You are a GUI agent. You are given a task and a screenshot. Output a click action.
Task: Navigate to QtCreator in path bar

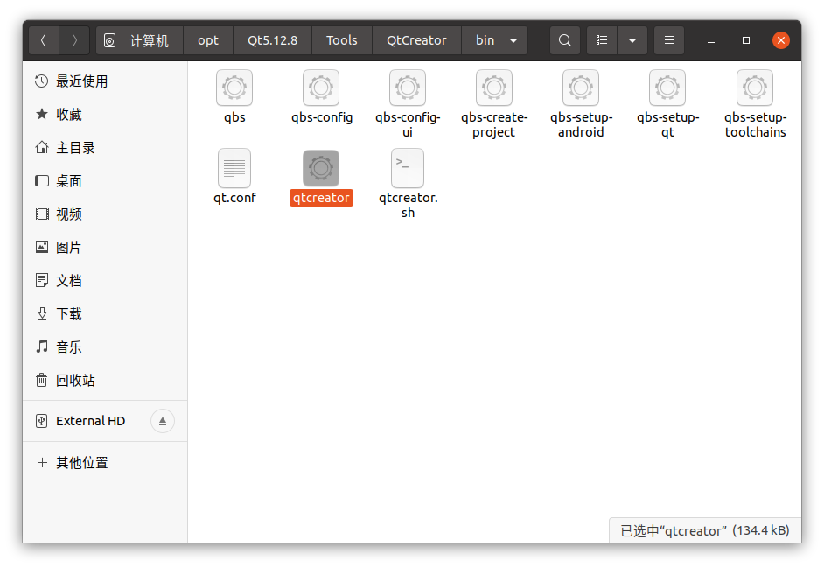(416, 40)
